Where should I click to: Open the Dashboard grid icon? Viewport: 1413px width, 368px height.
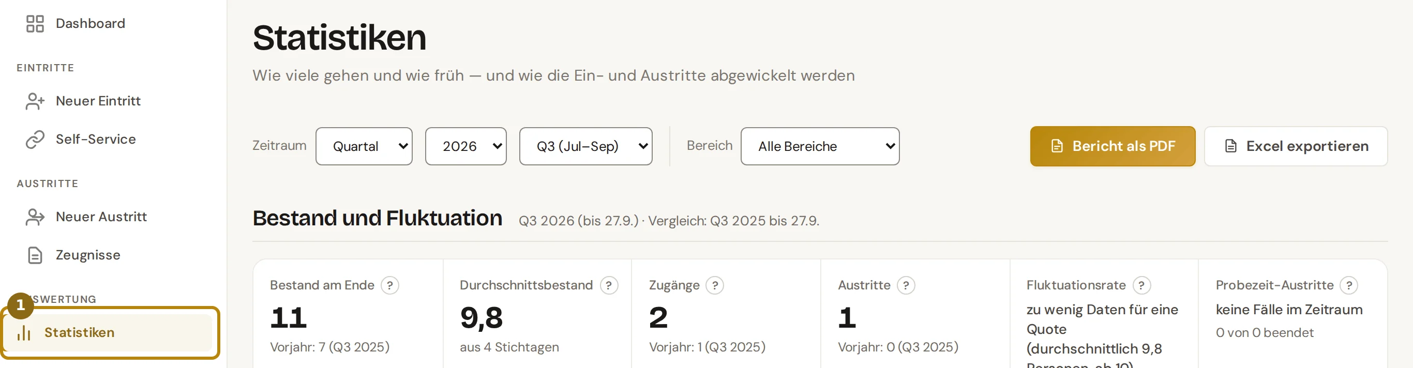point(35,24)
